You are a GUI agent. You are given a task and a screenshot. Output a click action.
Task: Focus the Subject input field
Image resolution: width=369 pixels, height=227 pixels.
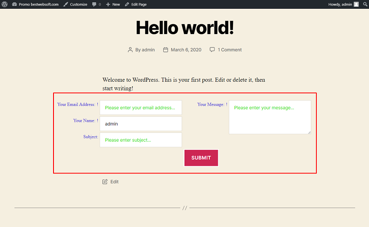[141, 140]
